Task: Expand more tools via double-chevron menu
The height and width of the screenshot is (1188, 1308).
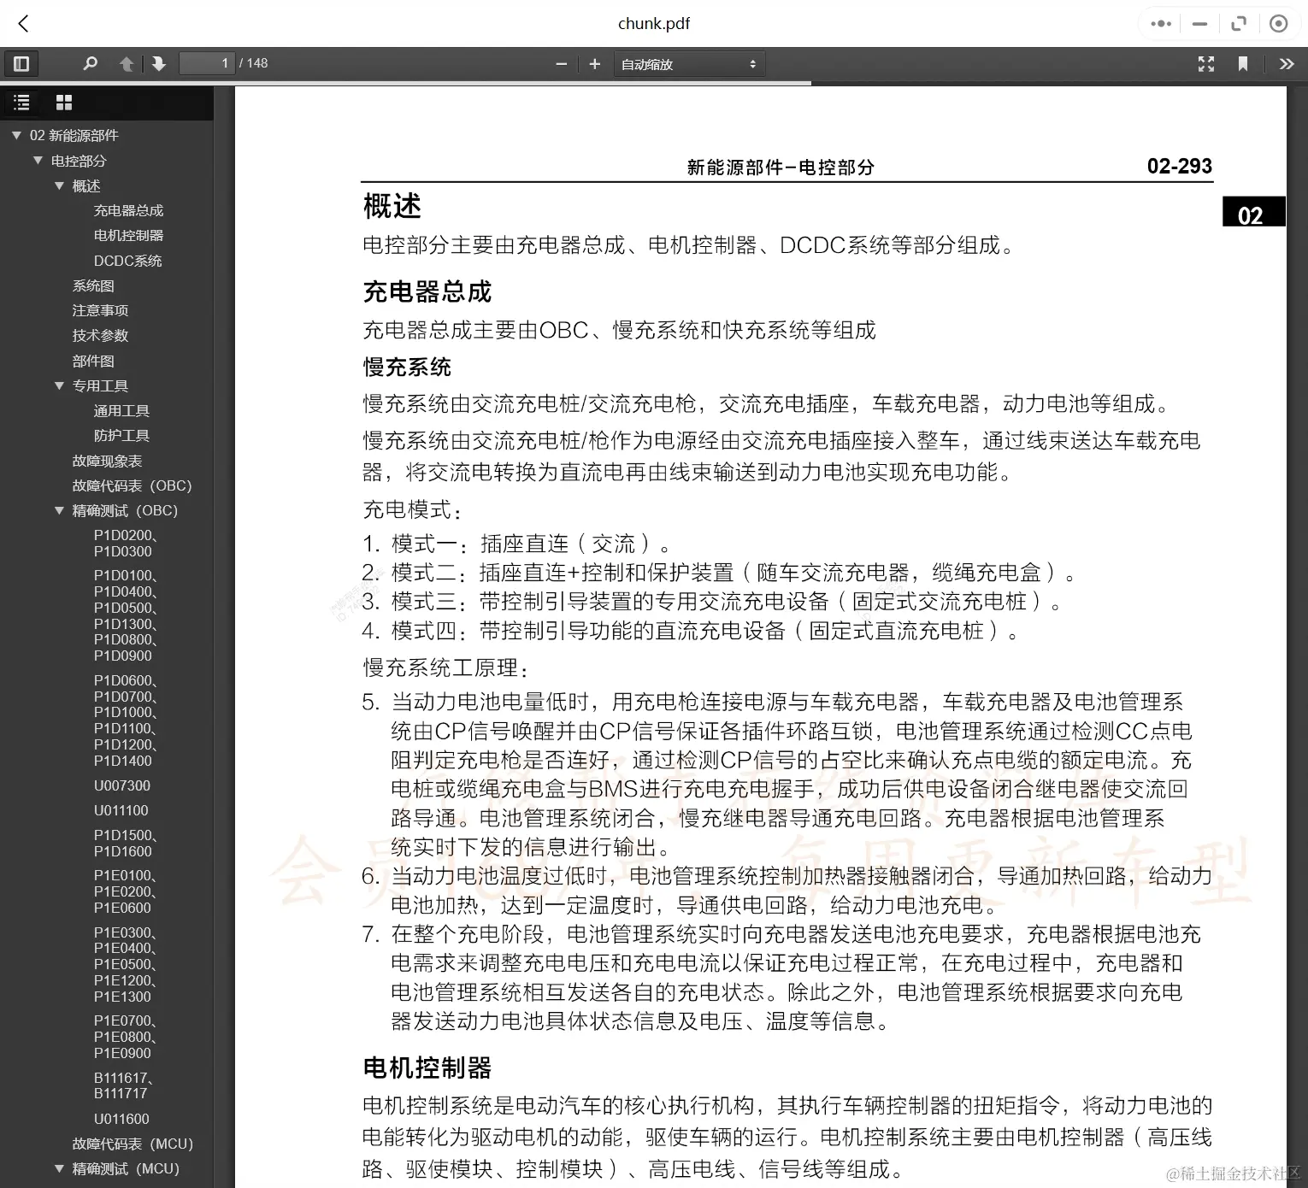Action: click(x=1286, y=63)
